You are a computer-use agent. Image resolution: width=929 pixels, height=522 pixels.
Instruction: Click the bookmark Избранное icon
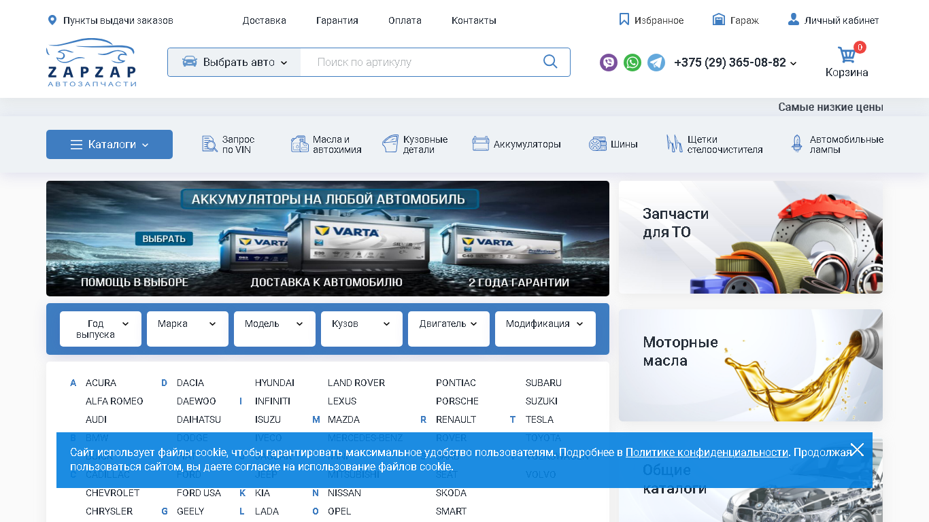coord(624,20)
